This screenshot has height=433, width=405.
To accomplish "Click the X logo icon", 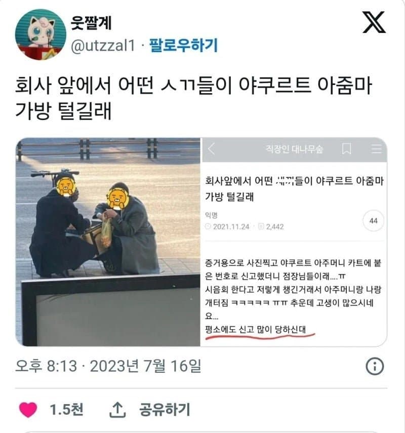I will click(374, 22).
